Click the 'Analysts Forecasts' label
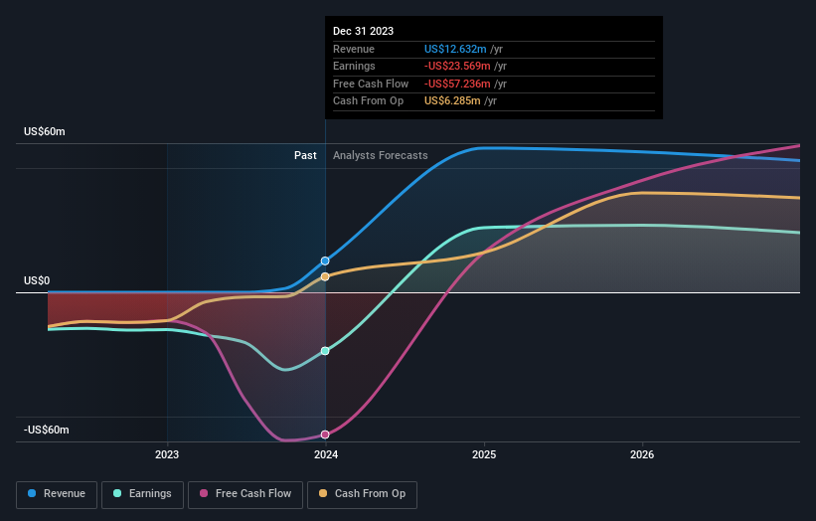The image size is (816, 521). coord(381,155)
